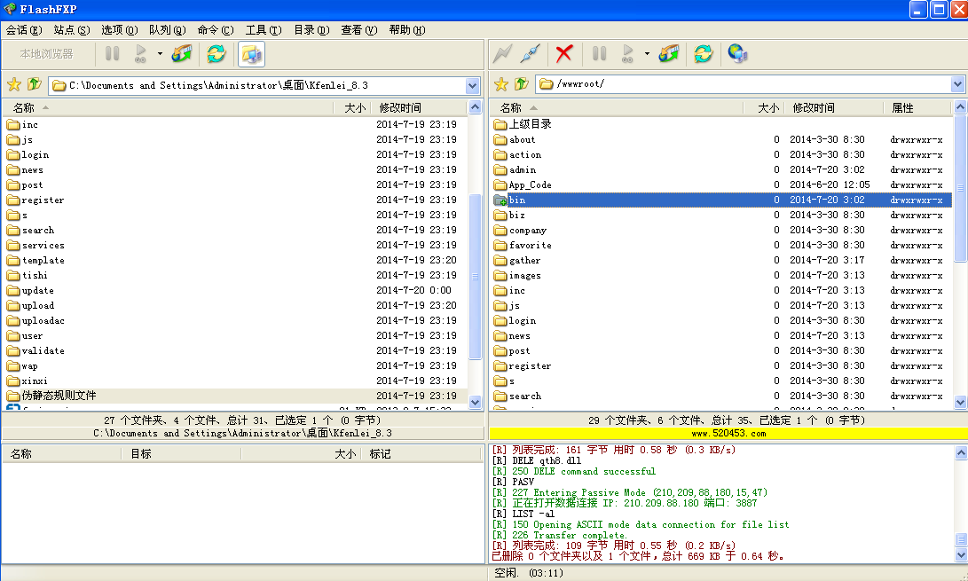968x581 pixels.
Task: Expand the remote /wwwroot/ path dropdown
Action: pos(958,84)
